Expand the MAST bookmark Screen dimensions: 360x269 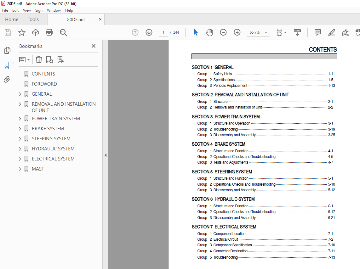click(x=20, y=169)
